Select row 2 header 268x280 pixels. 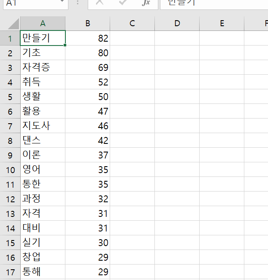10,53
